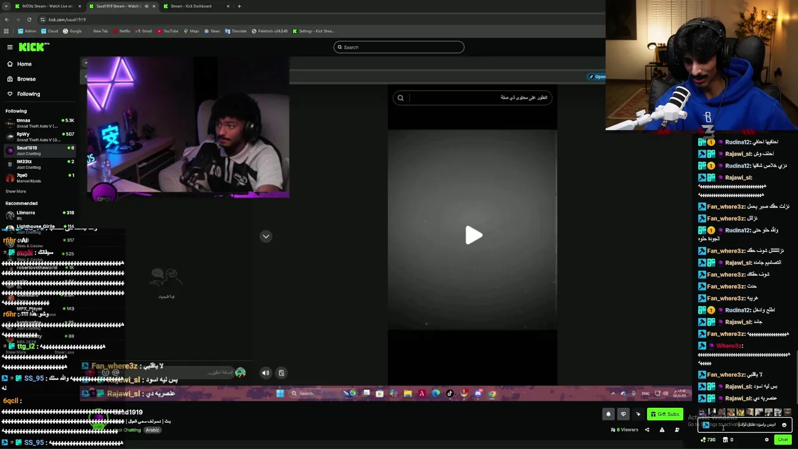The image size is (798, 449).
Task: Open Chrome from the streamed taskbar
Action: pos(492,393)
